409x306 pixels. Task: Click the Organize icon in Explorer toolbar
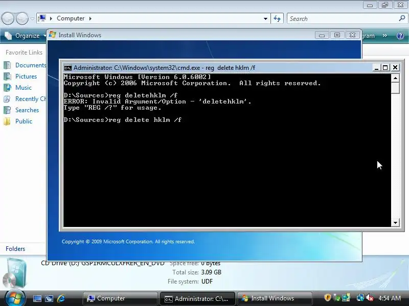(x=8, y=36)
